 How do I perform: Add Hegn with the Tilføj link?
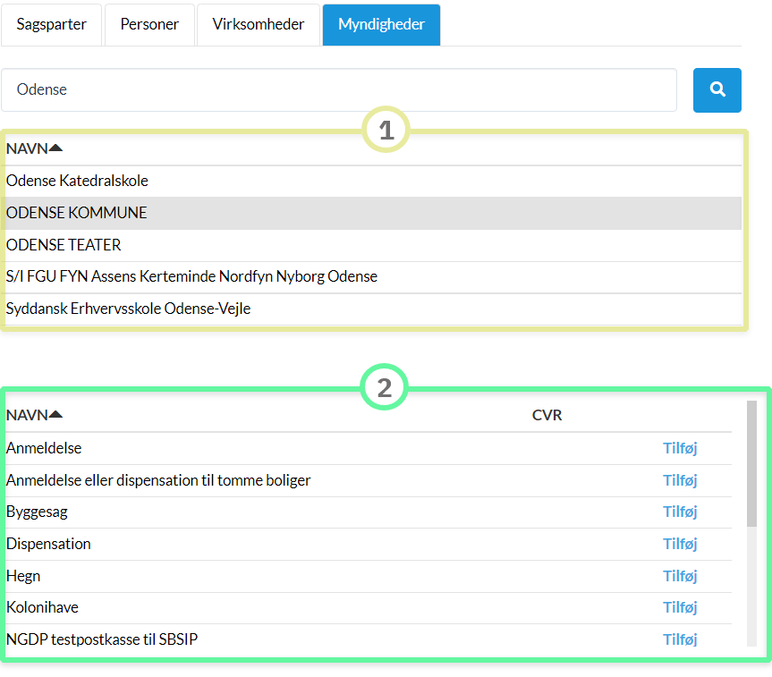[x=679, y=576]
